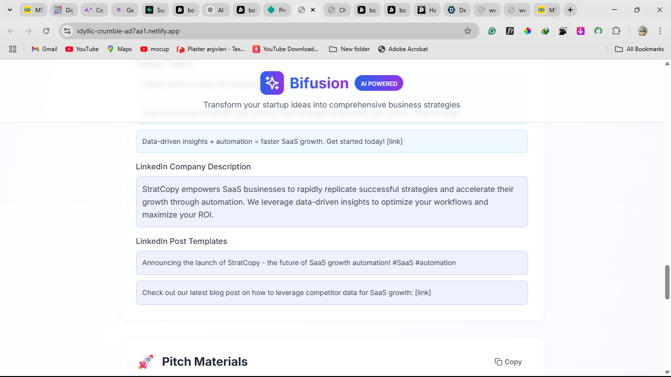The height and width of the screenshot is (377, 671).
Task: Click the 'Data-driven insights + automation' tweet box
Action: click(x=332, y=141)
